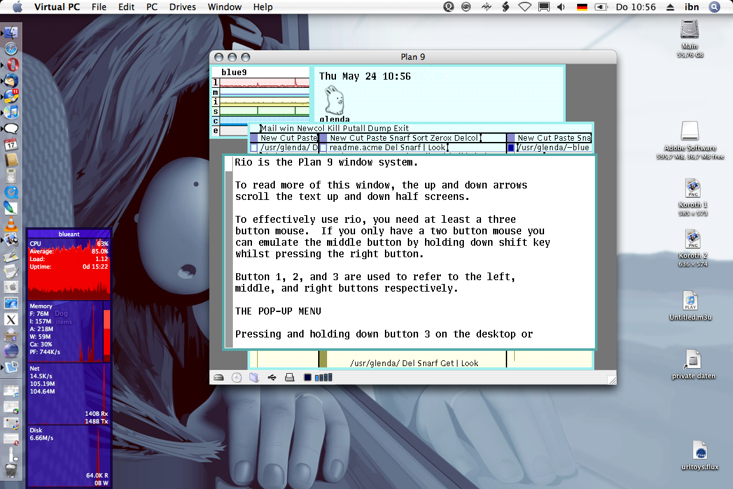
Task: Click the CD drive icon in Plan 9 window toolbar
Action: [237, 378]
